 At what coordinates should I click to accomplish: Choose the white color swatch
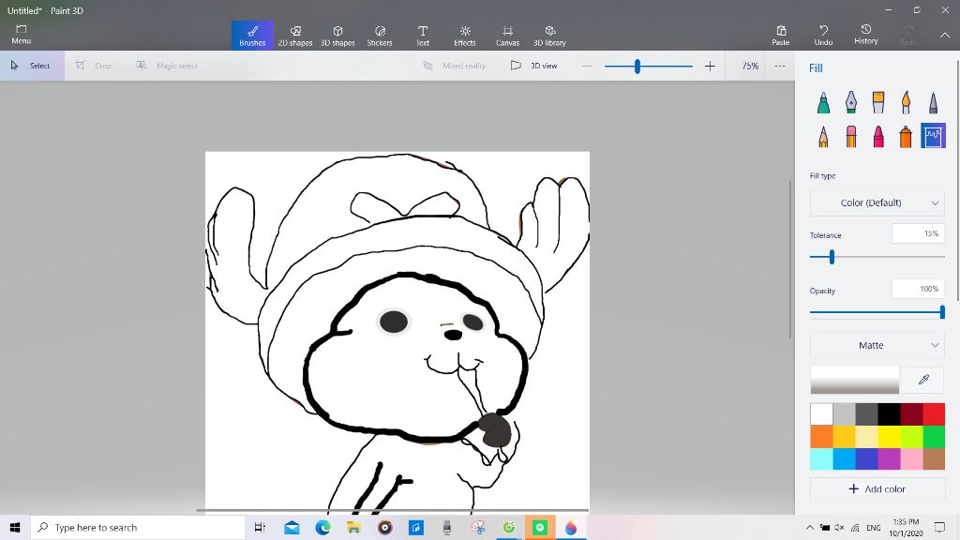click(x=821, y=413)
